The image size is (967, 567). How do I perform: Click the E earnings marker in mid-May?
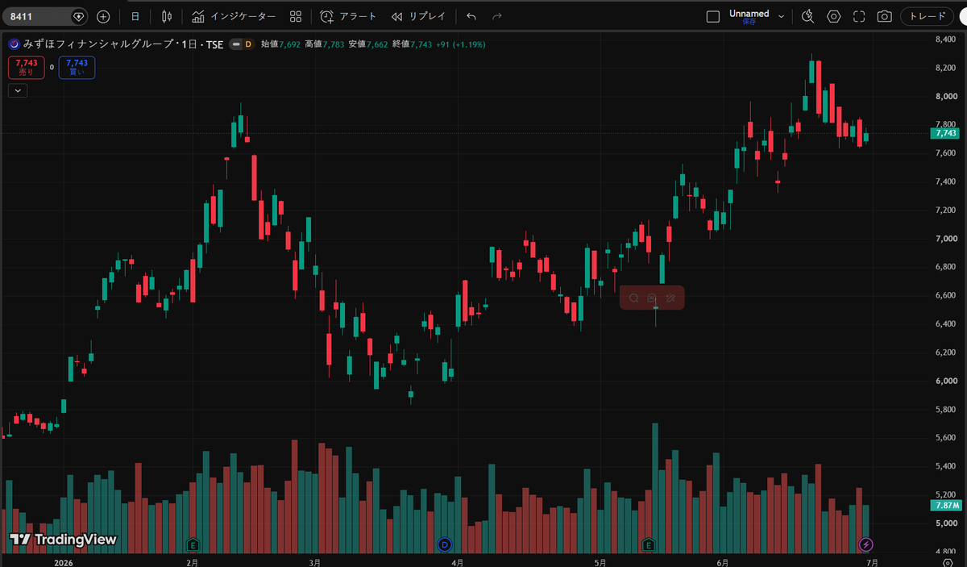click(649, 544)
